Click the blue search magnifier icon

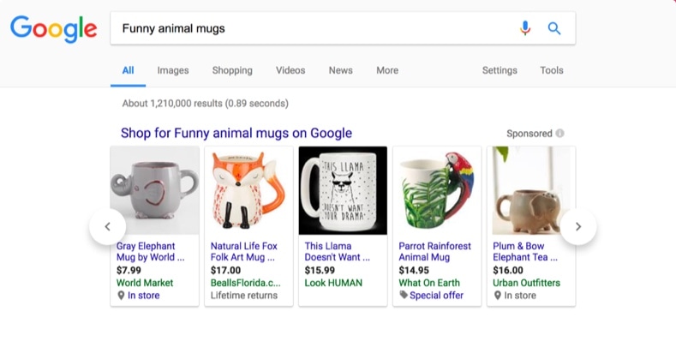(554, 28)
